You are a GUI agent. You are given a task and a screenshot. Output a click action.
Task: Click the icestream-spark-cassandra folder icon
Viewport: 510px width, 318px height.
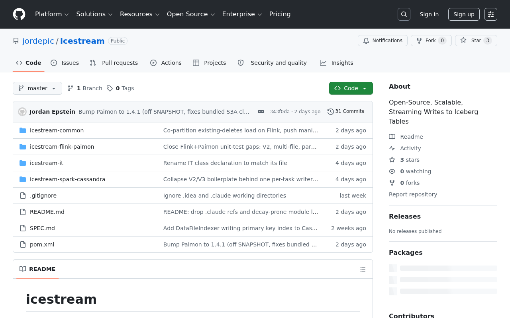click(23, 179)
